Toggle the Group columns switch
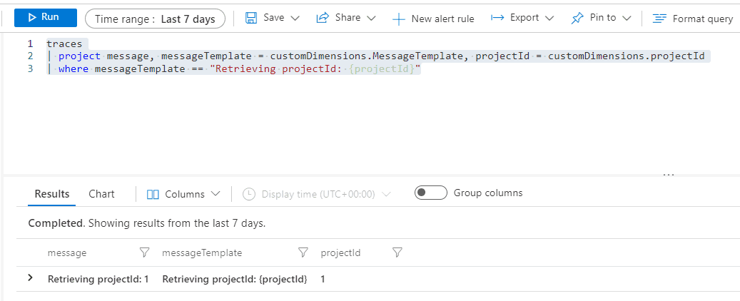740x301 pixels. pyautogui.click(x=431, y=193)
